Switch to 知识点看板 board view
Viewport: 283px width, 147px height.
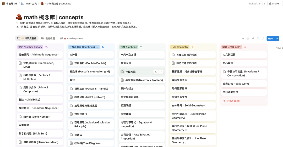pyautogui.click(x=27, y=38)
